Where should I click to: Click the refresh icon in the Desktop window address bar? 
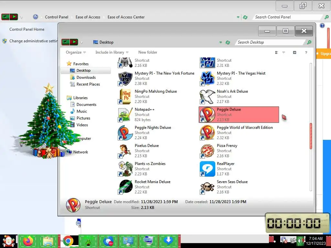(x=228, y=42)
